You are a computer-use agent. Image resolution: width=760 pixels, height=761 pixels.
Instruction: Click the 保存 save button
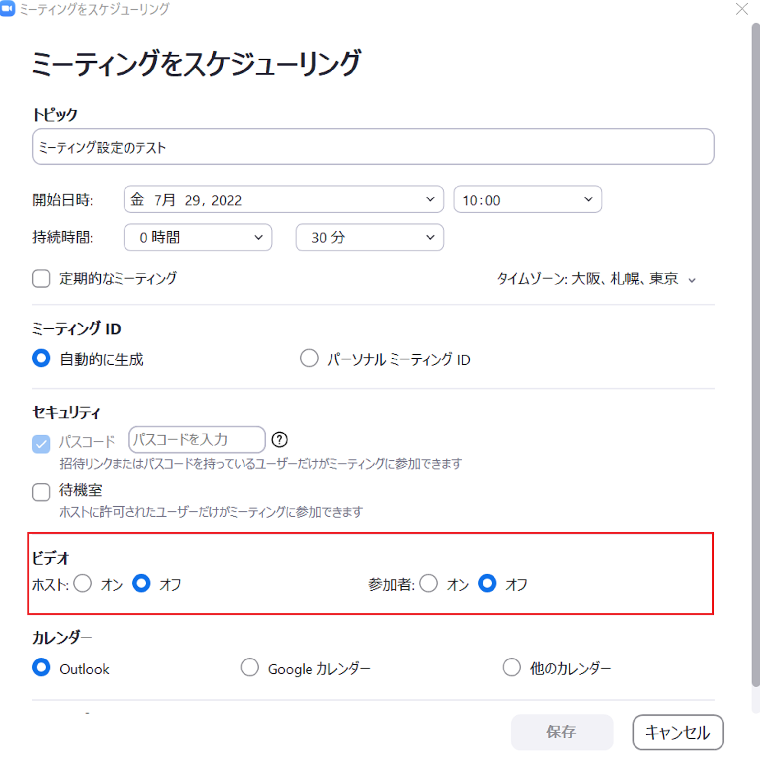point(561,732)
